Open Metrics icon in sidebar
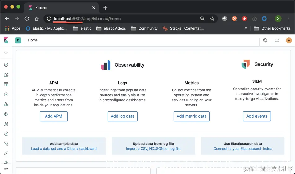The height and width of the screenshot is (174, 295). pos(6,124)
